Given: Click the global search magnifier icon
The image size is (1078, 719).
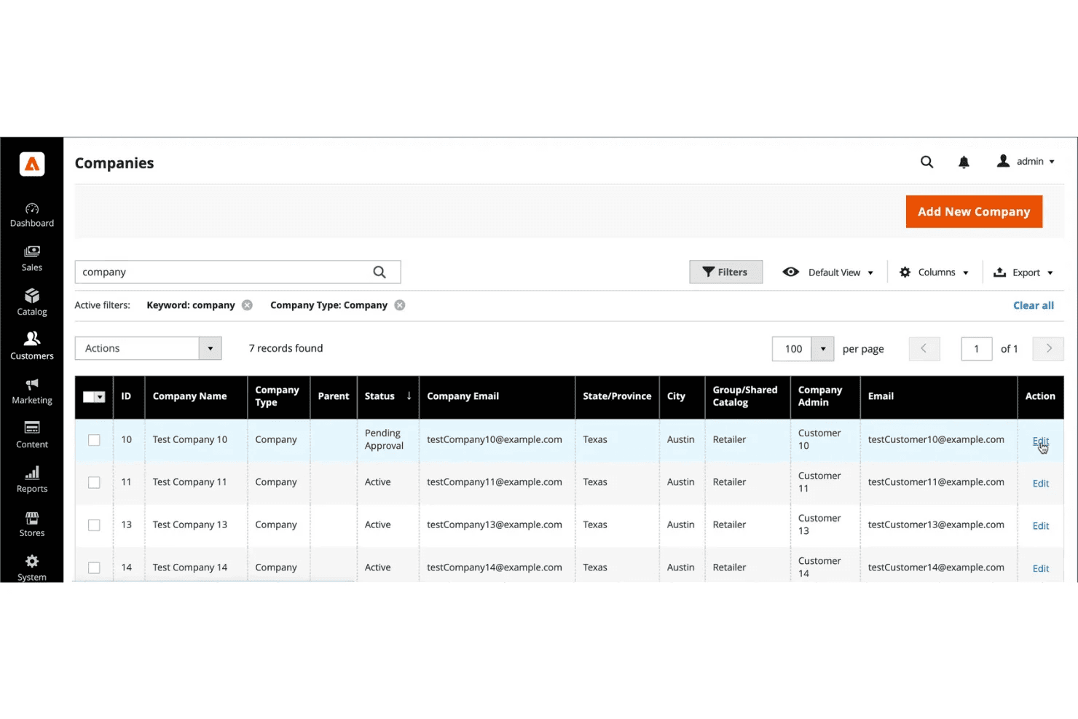Looking at the screenshot, I should [x=926, y=162].
